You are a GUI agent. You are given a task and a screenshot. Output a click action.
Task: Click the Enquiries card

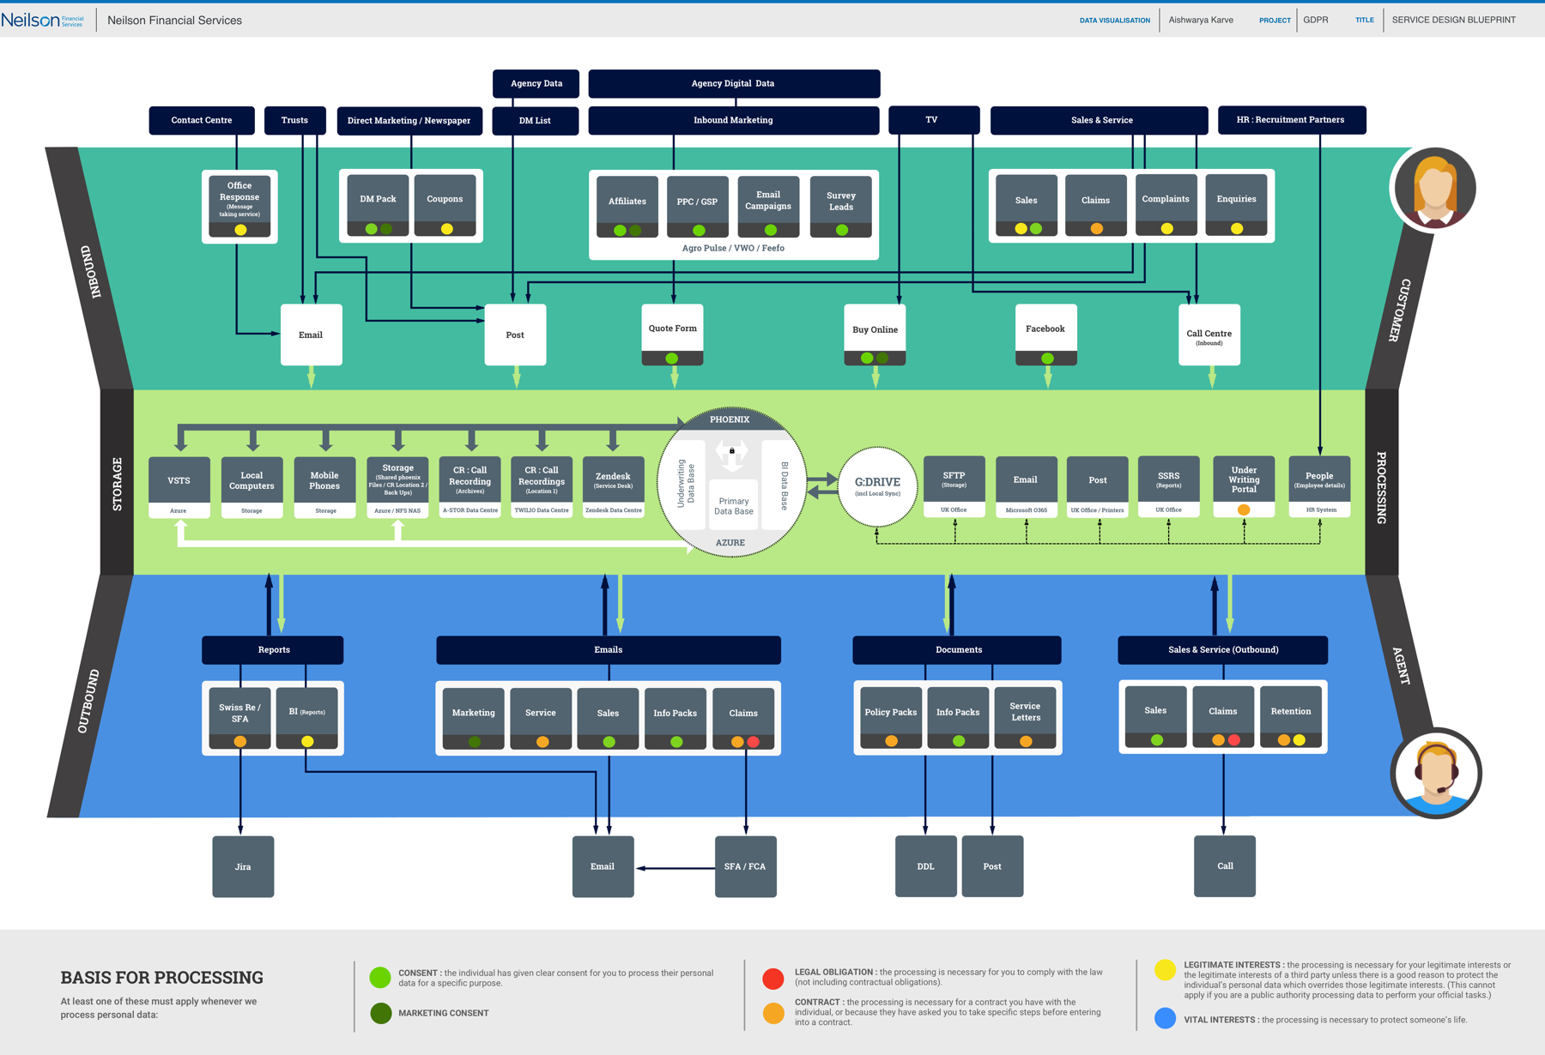click(1236, 205)
